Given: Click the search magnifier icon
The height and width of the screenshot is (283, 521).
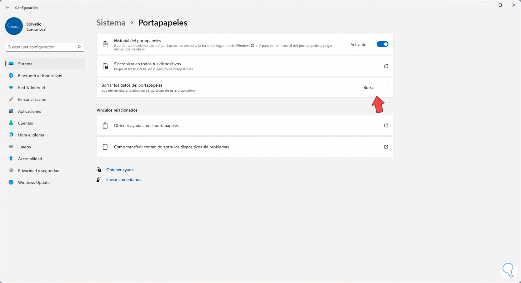Looking at the screenshot, I should pyautogui.click(x=79, y=47).
